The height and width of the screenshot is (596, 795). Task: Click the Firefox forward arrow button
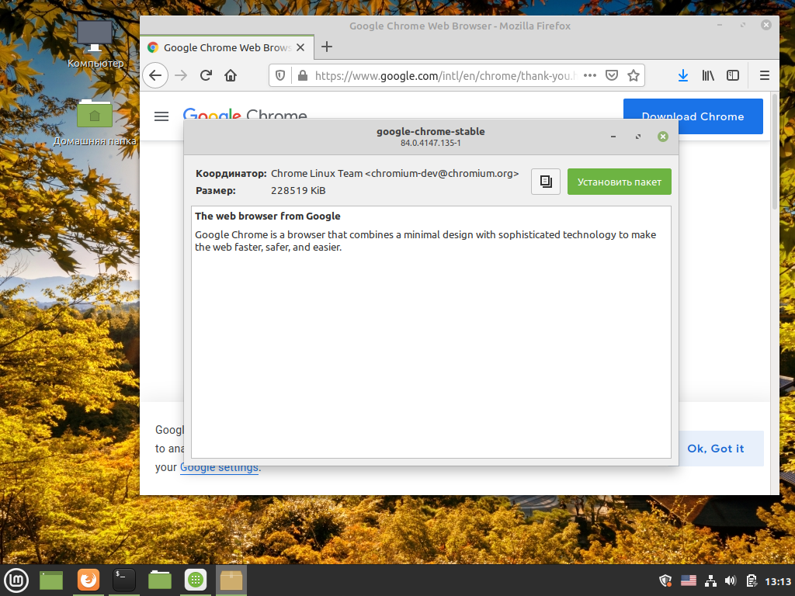point(181,75)
